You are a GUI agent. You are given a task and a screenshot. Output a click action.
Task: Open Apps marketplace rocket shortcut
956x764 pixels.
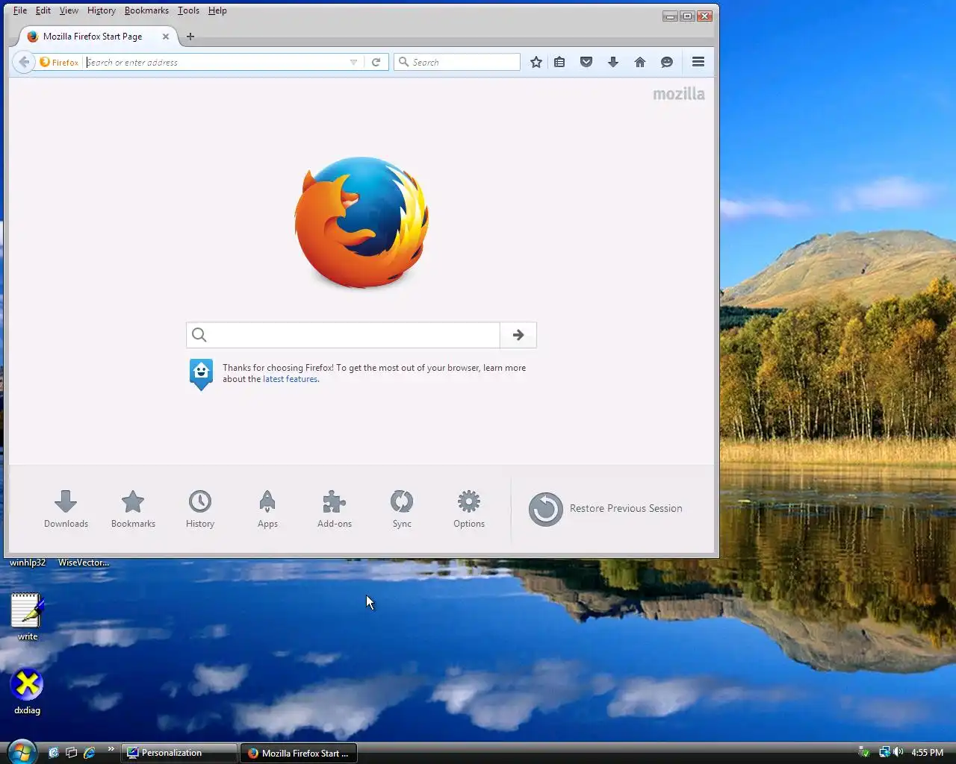pos(267,509)
